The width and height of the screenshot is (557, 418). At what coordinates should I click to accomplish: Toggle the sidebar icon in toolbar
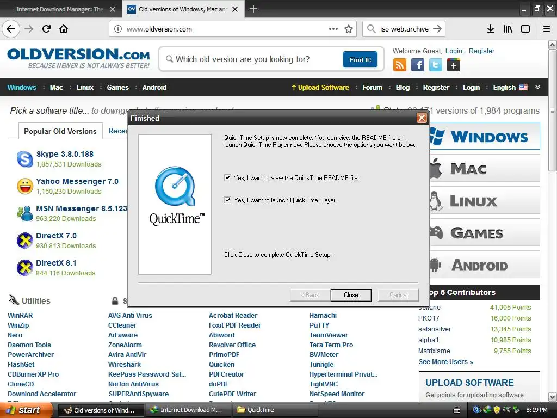pyautogui.click(x=525, y=29)
